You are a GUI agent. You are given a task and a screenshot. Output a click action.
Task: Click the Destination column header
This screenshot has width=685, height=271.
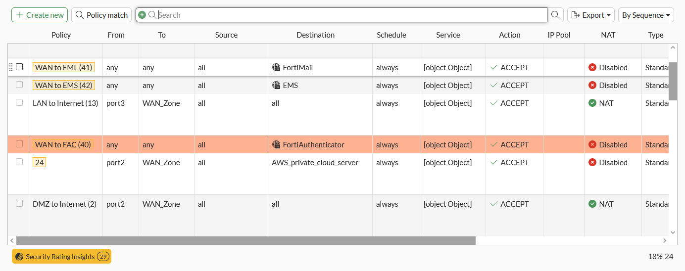315,35
